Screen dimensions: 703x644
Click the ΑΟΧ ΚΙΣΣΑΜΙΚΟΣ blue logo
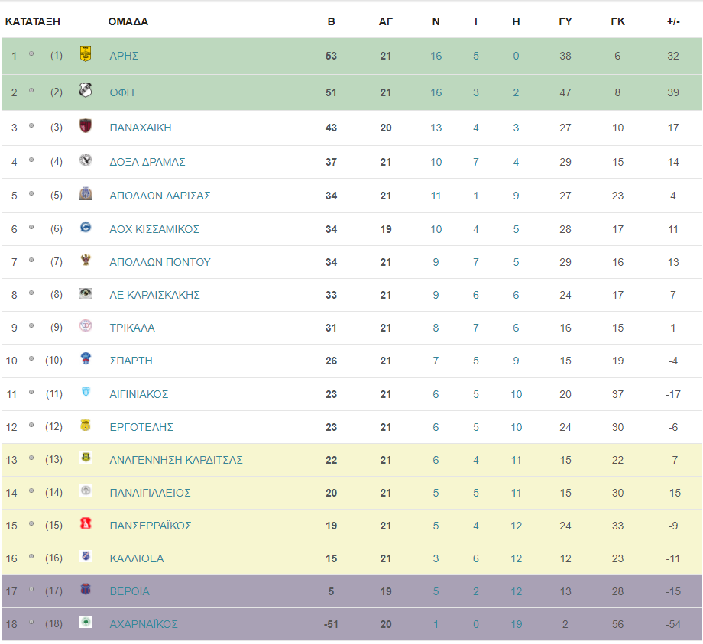[85, 227]
